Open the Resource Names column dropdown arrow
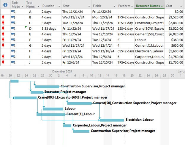 point(162,6)
